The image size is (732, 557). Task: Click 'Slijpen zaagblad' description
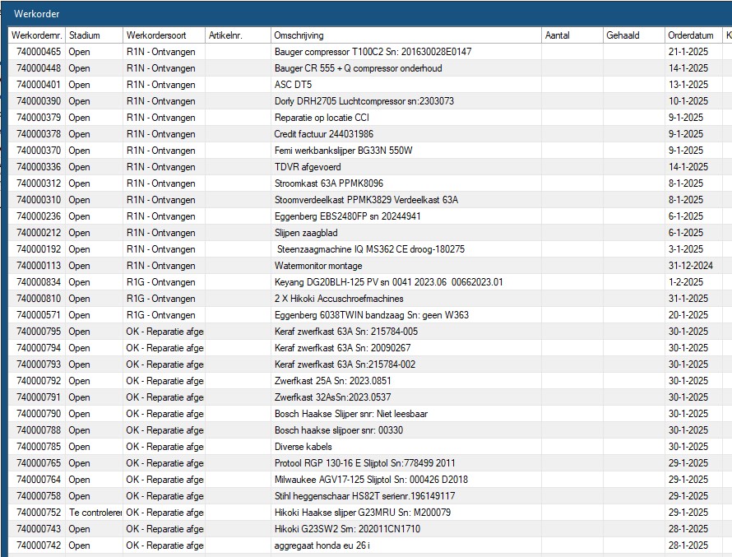306,233
